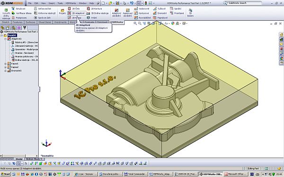Select the Vodorovné machining strategy
284x177 pixels.
point(142,8)
